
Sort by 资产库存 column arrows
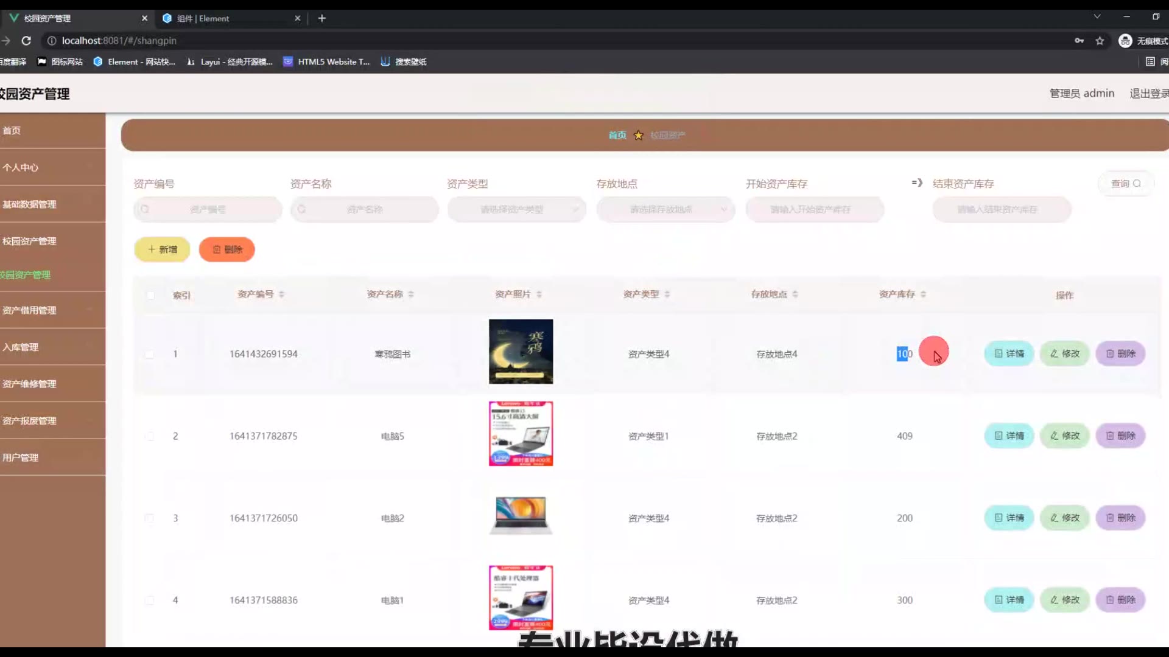tap(923, 294)
